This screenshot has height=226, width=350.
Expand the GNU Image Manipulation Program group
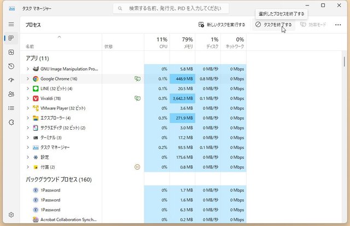[28, 69]
